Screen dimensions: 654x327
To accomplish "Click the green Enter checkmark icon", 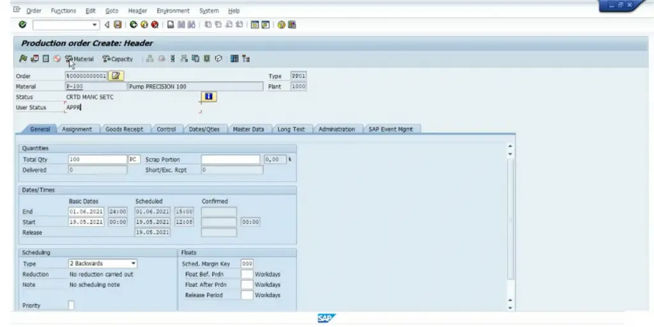I will tap(22, 25).
